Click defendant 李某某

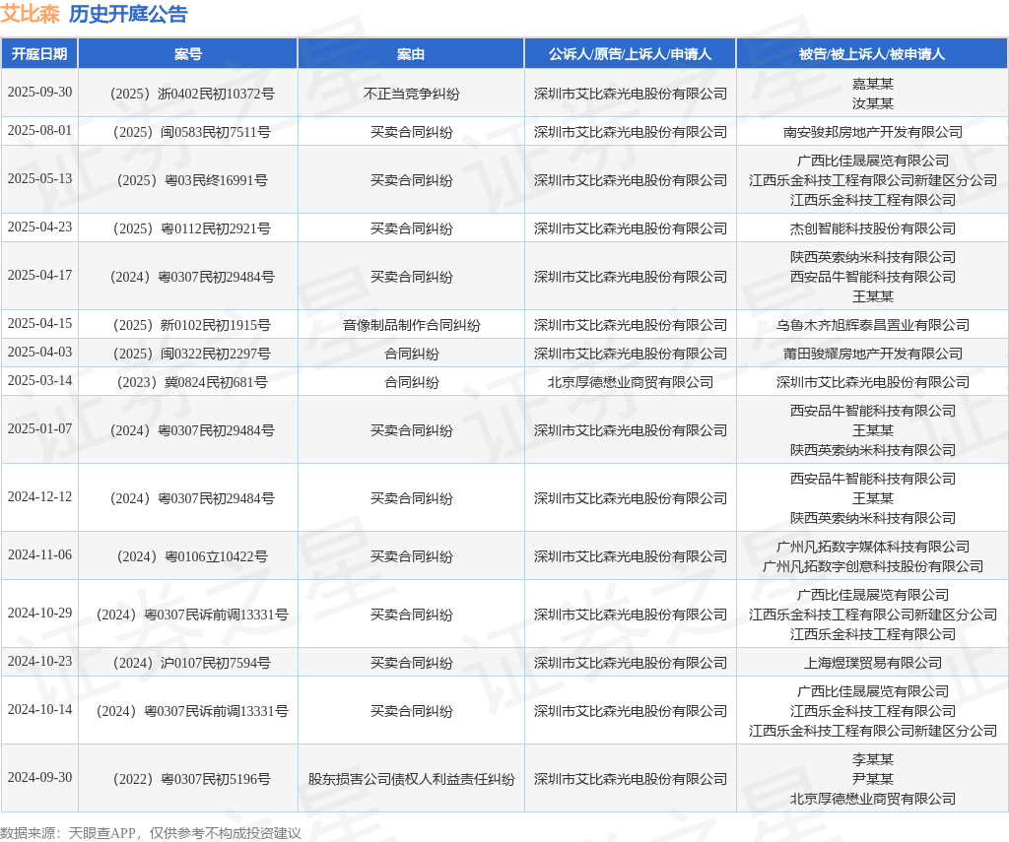[873, 759]
